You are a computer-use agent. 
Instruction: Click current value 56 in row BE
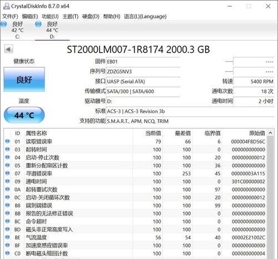tap(158, 237)
